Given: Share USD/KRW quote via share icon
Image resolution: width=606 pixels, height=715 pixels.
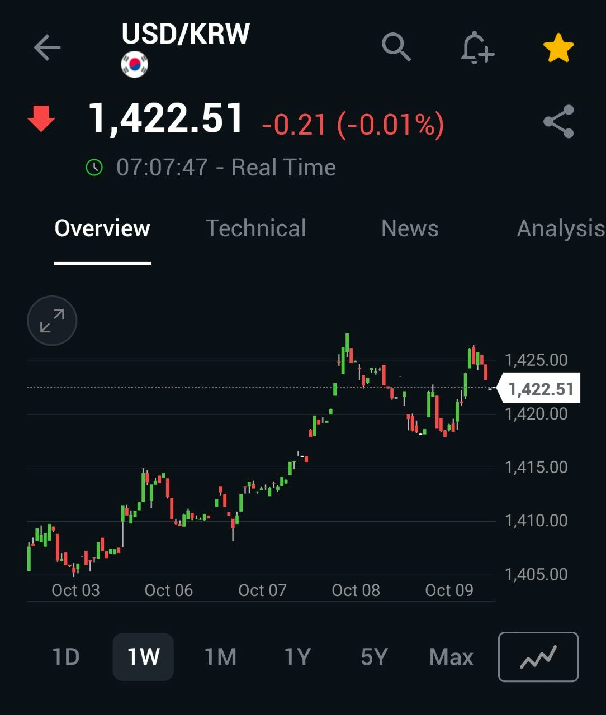Looking at the screenshot, I should pos(559,121).
